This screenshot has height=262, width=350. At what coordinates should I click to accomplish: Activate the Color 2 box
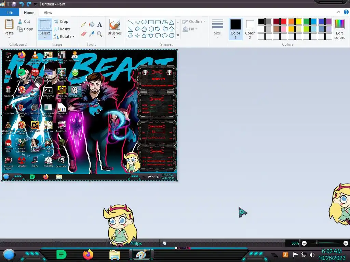[250, 29]
